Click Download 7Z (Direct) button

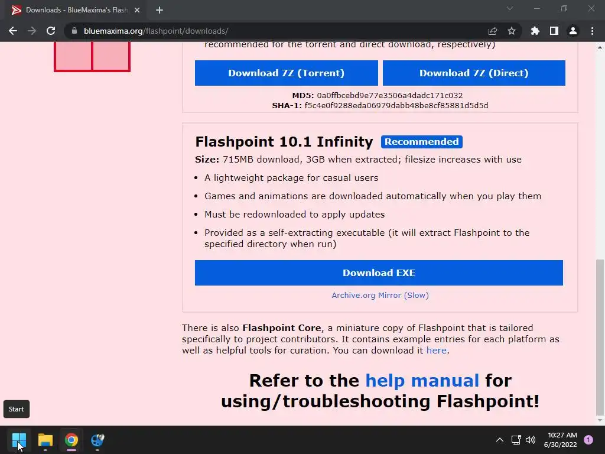click(x=474, y=73)
